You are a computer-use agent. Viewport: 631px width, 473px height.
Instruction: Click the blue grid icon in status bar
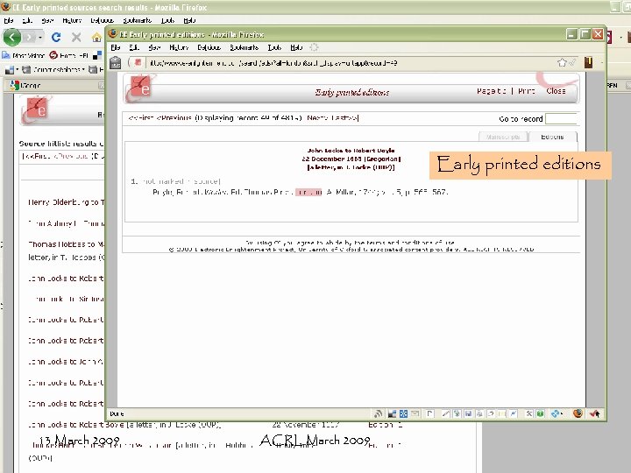pyautogui.click(x=403, y=413)
